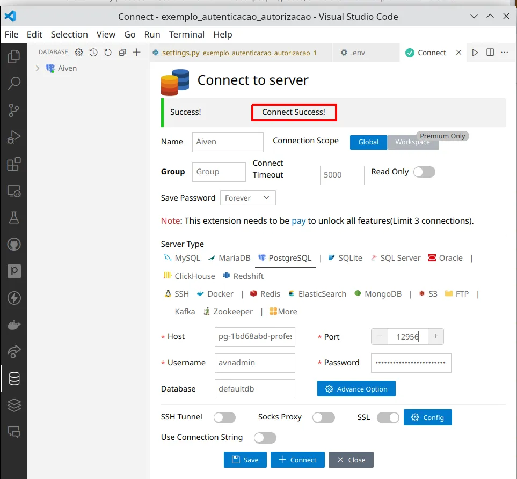Open the Selection menu

(69, 34)
